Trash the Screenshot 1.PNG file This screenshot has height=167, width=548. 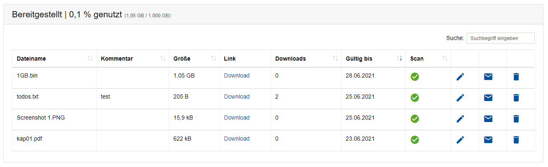pos(516,119)
